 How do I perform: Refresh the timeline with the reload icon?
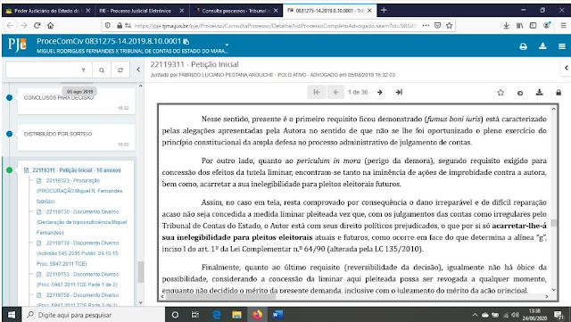click(x=120, y=70)
